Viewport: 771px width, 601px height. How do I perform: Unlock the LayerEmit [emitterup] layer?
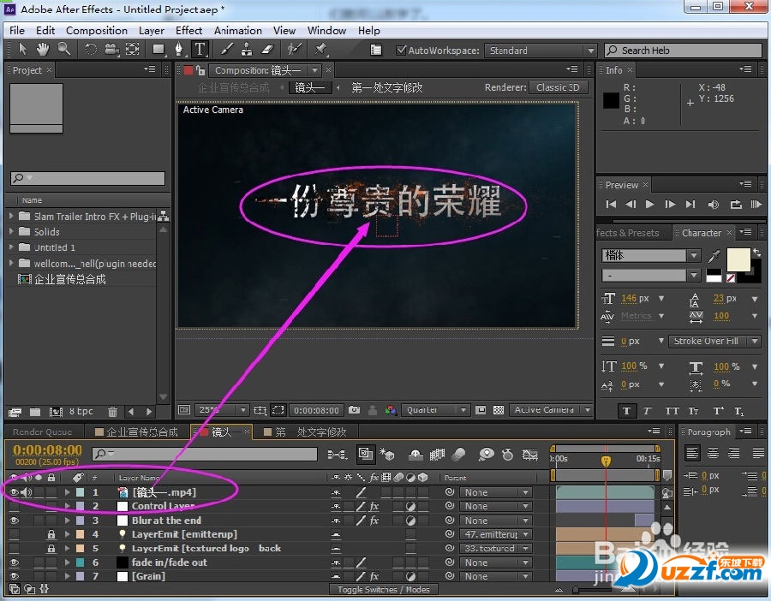tap(51, 534)
